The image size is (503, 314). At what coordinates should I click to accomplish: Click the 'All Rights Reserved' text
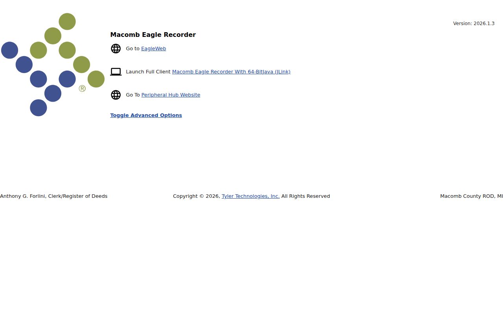click(305, 196)
